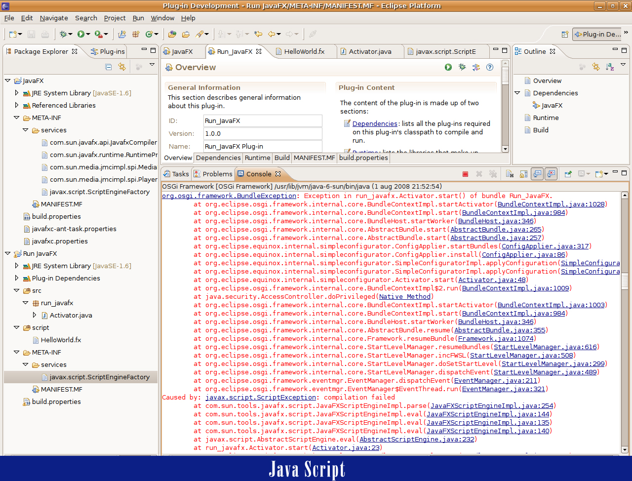632x481 pixels.
Task: Click the Version field showing 1.0.0
Action: (x=263, y=133)
